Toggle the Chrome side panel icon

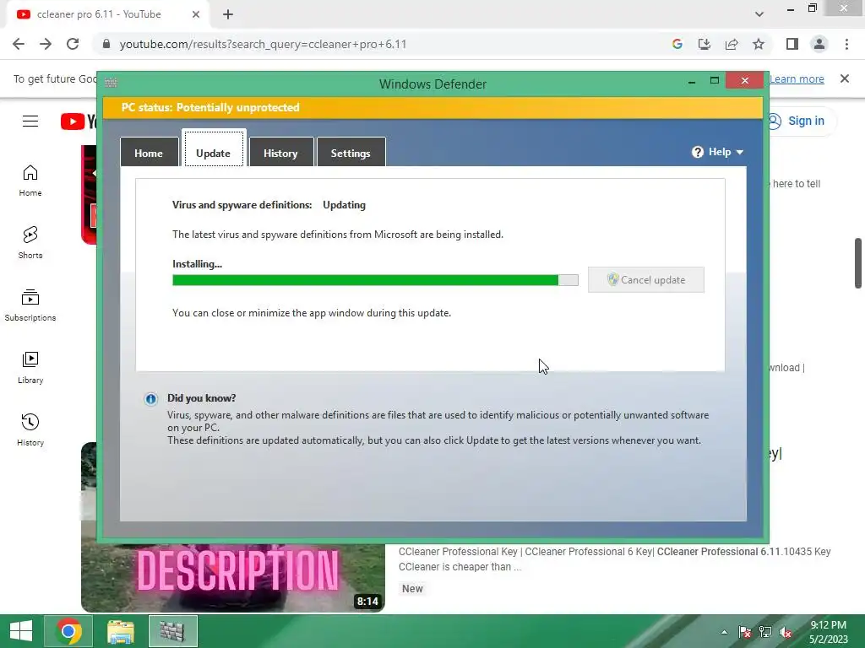click(x=792, y=44)
